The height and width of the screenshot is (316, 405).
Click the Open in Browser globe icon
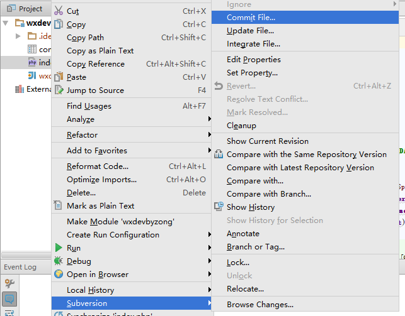click(59, 274)
